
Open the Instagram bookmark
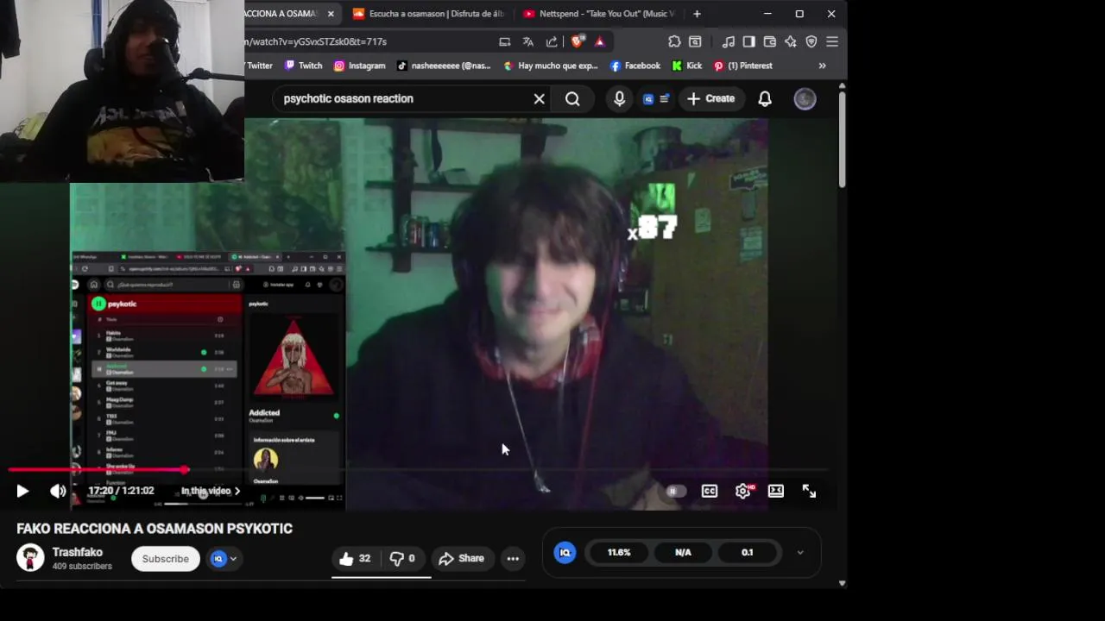point(359,66)
